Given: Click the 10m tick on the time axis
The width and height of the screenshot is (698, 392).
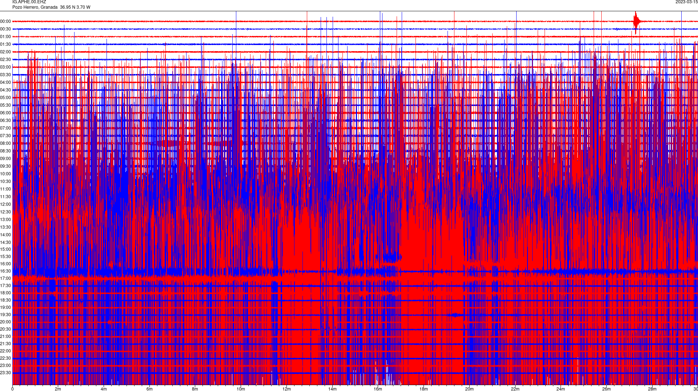Looking at the screenshot, I should tap(241, 389).
